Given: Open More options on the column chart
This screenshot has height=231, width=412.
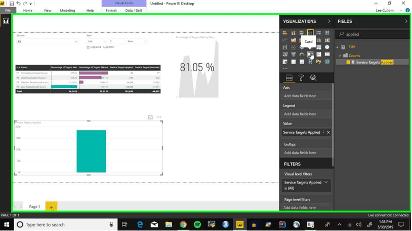Looking at the screenshot, I should pos(159,117).
